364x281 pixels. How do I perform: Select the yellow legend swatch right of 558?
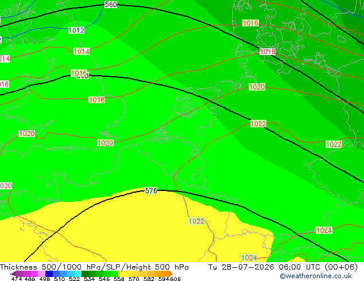(122, 274)
